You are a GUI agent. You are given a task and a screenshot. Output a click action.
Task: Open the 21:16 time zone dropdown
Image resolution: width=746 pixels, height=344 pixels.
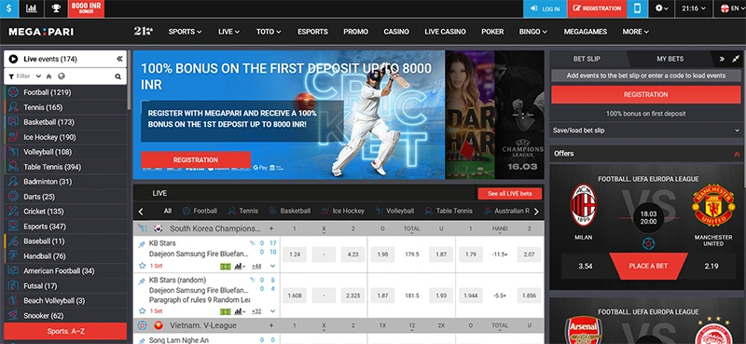pos(693,8)
